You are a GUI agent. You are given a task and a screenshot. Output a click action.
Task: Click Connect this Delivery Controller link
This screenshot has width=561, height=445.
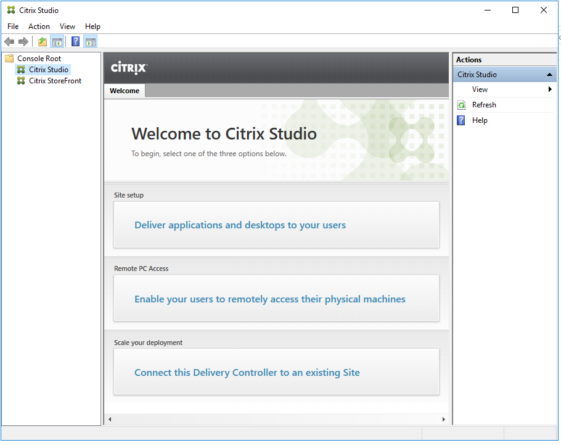tap(247, 373)
